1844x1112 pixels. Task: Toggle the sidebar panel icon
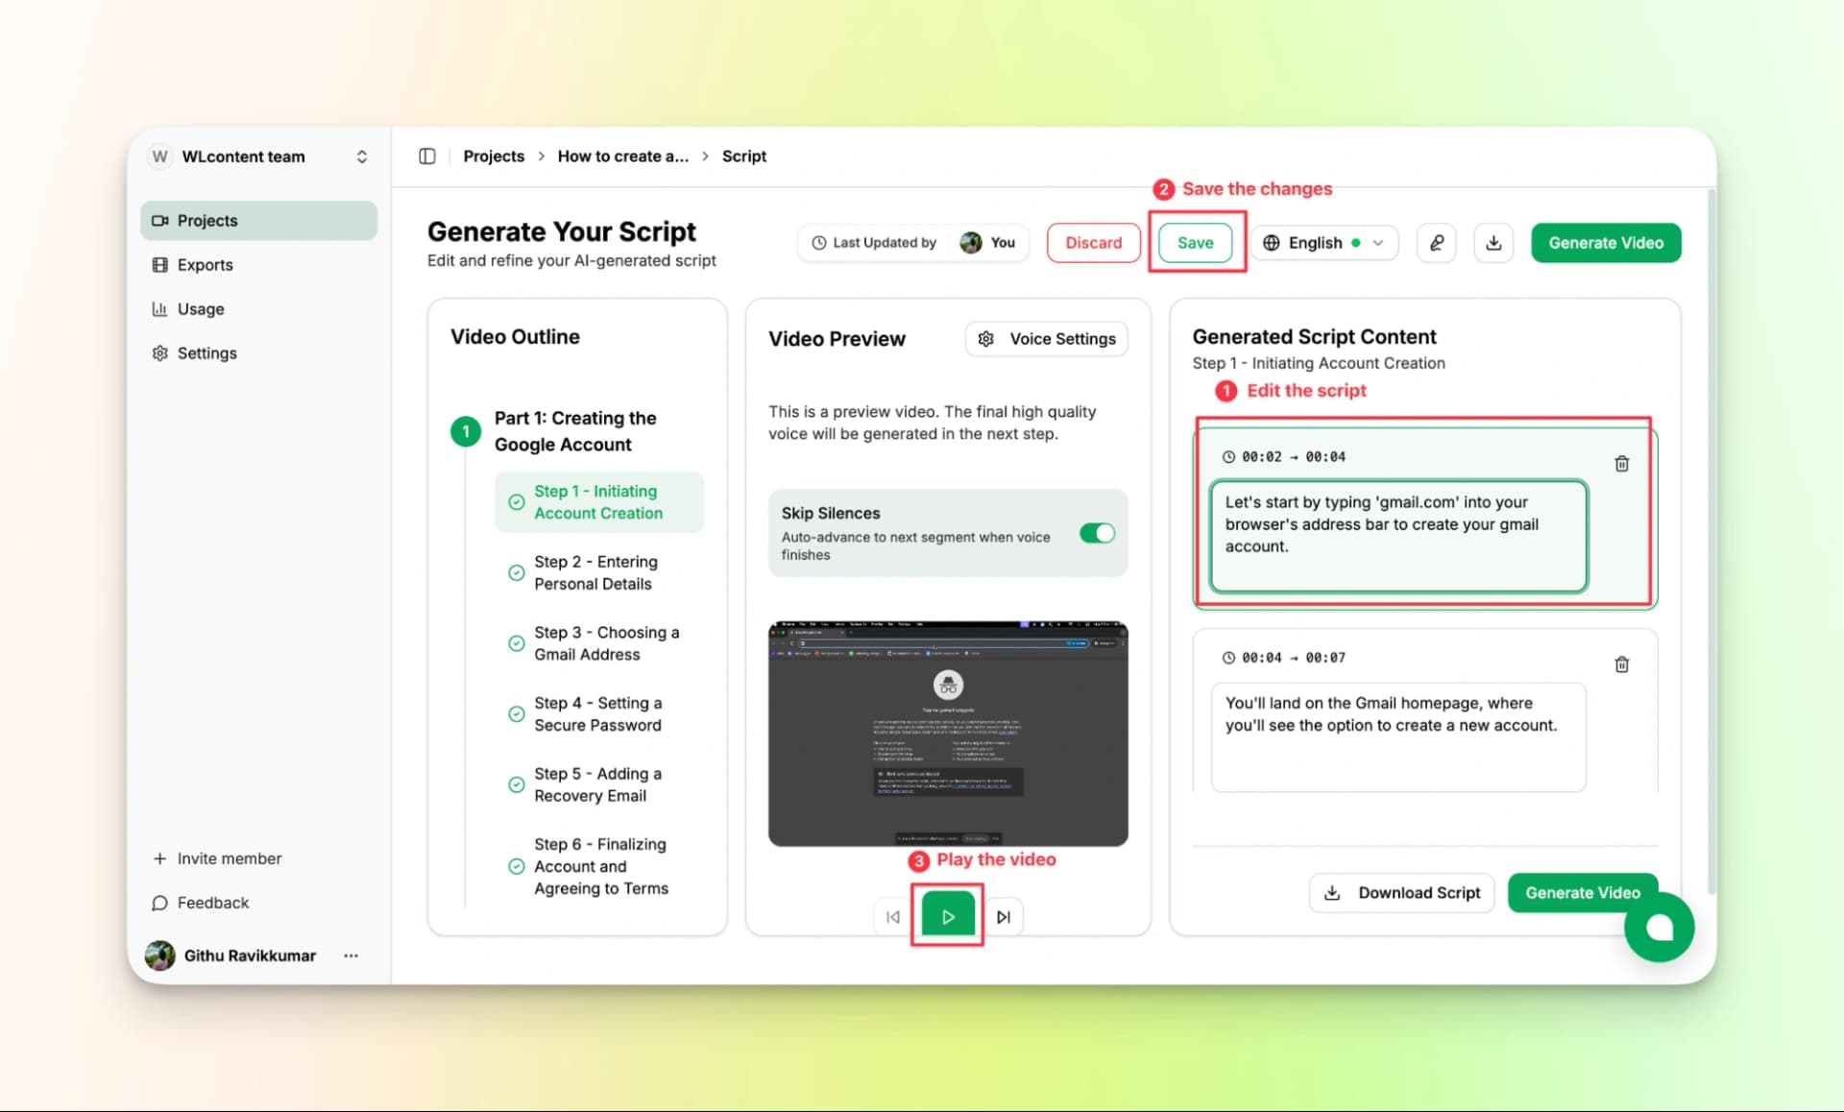click(427, 157)
